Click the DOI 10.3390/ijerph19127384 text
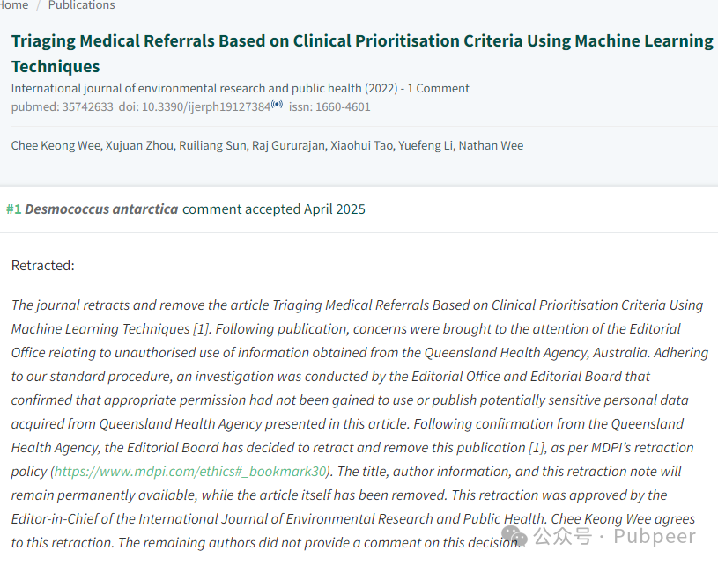 click(x=195, y=107)
